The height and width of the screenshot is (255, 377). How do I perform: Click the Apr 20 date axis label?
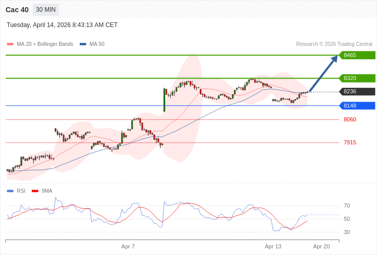321,246
